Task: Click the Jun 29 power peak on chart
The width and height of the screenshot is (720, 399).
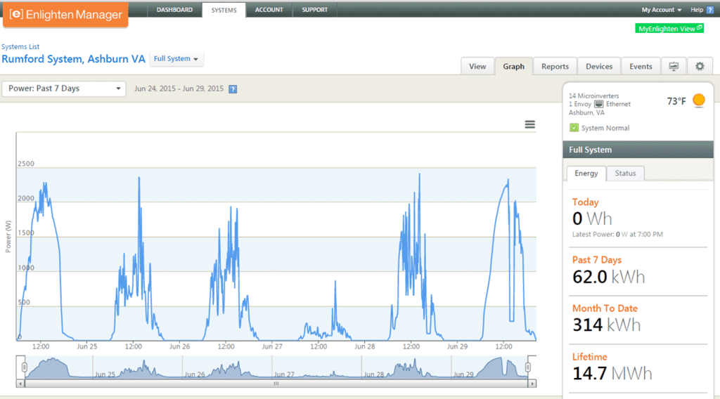Action: (508, 181)
